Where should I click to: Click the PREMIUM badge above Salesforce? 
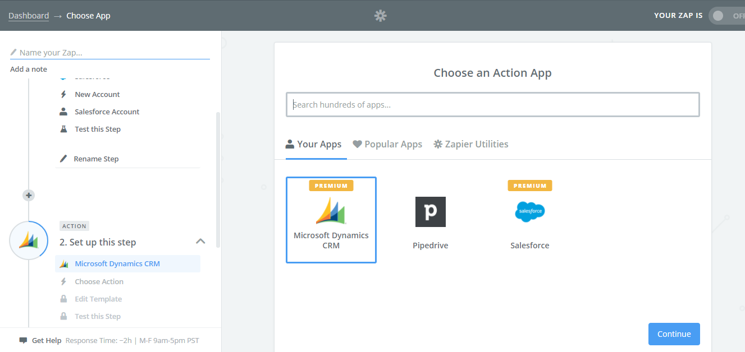click(x=530, y=186)
